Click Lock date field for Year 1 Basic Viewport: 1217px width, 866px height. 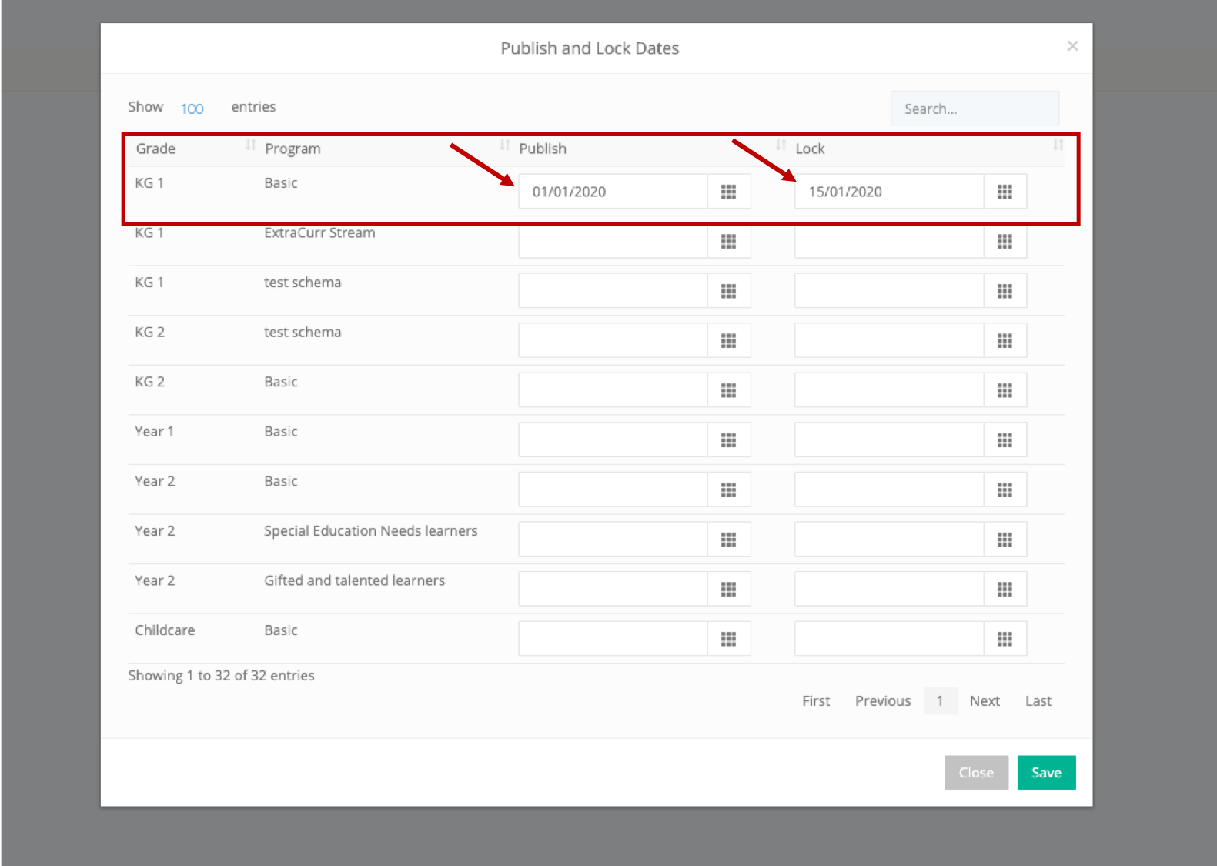pos(889,440)
